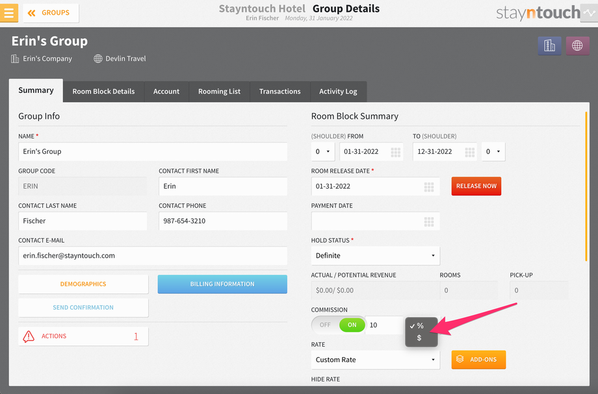Open calendar picker for To date
The image size is (598, 394).
[x=469, y=152]
